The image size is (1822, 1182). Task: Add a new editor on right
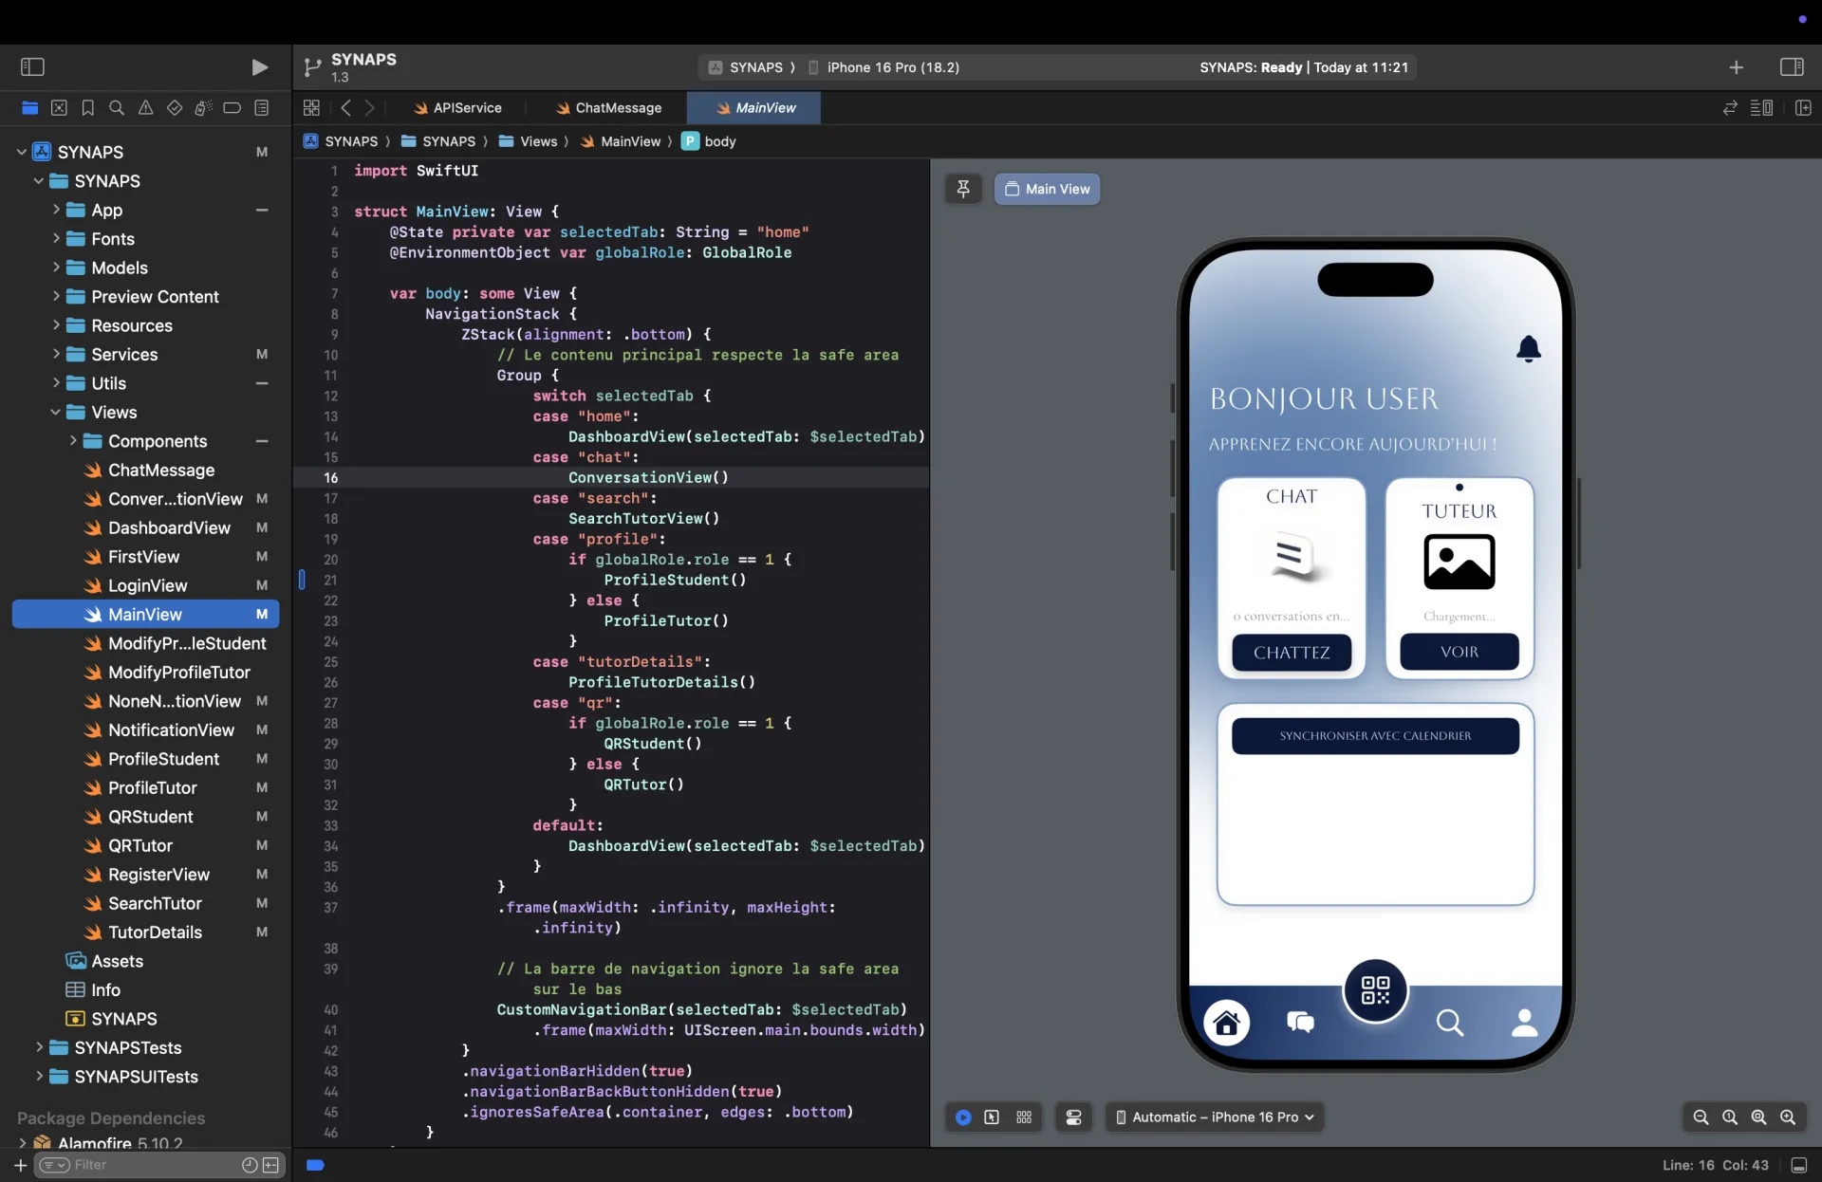click(x=1803, y=107)
